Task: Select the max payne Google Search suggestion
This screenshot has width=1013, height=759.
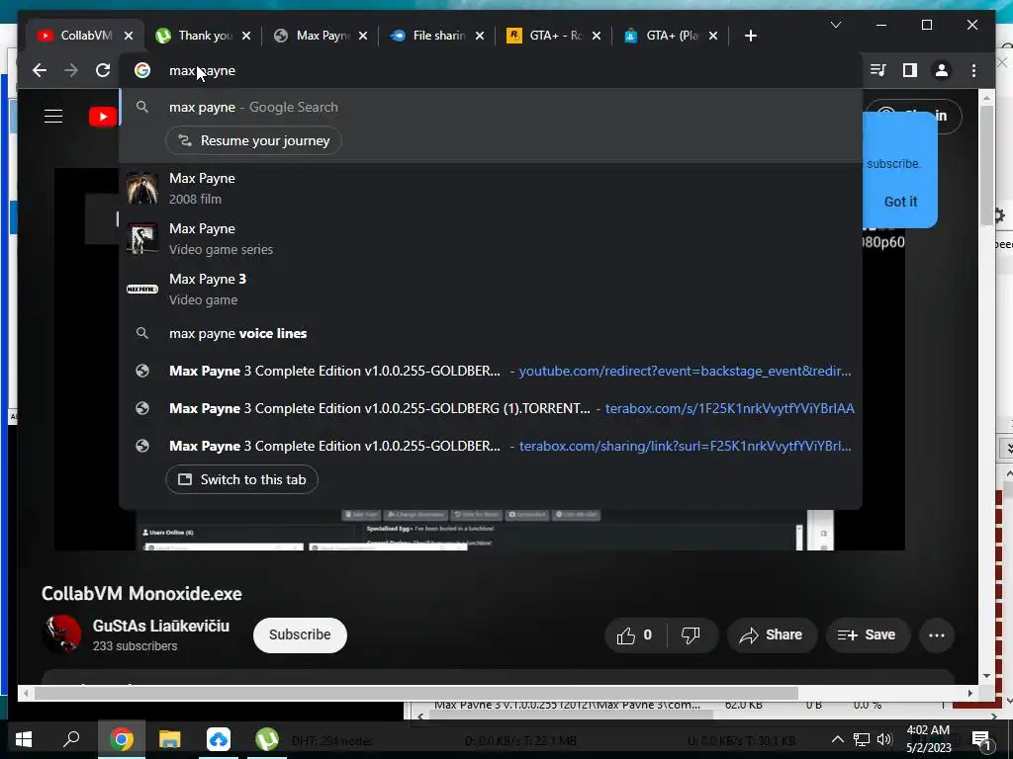Action: (x=491, y=107)
